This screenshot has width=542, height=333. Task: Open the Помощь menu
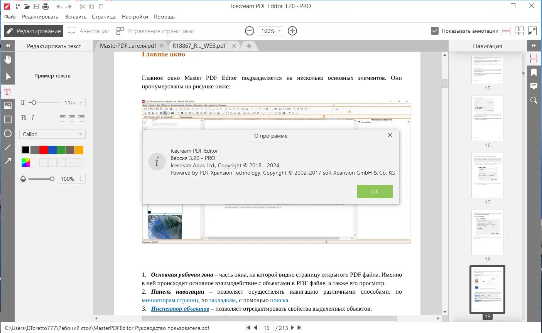164,17
